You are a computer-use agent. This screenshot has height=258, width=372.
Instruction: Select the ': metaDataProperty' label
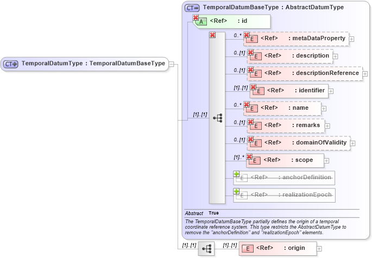317,38
